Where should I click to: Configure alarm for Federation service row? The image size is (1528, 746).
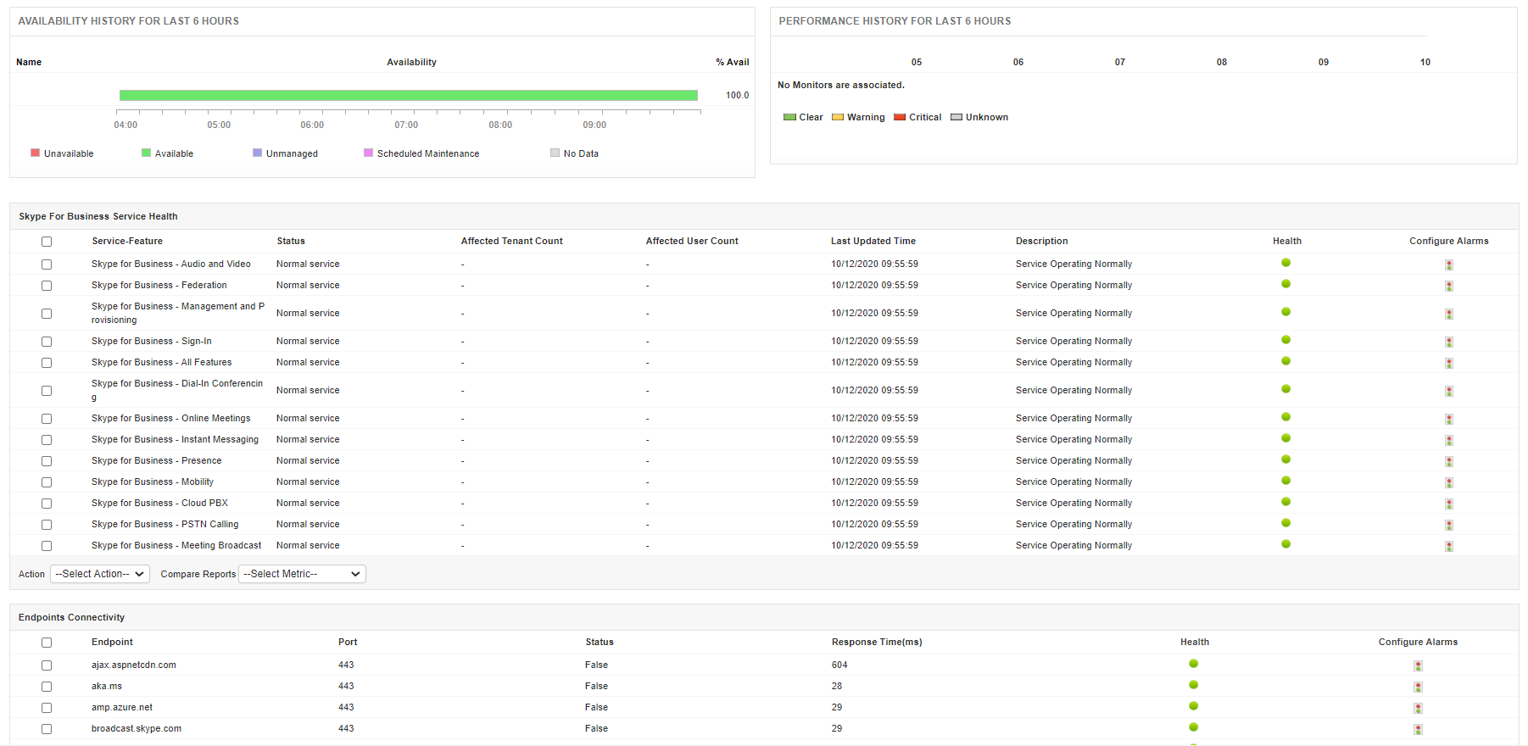point(1448,286)
